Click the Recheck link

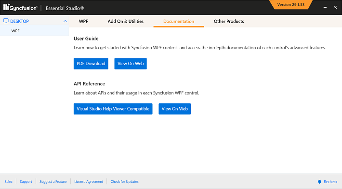pos(330,182)
